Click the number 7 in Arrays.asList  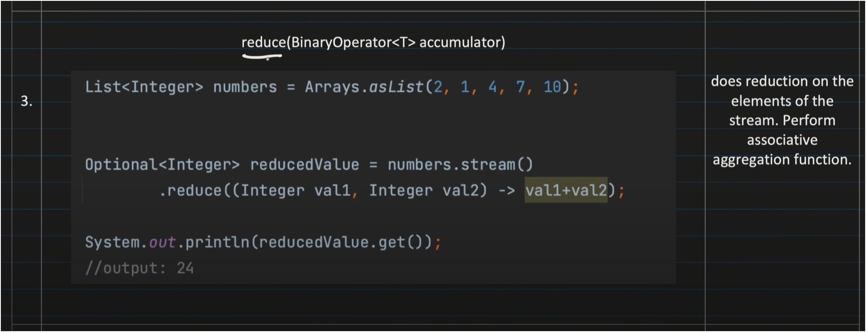click(x=520, y=87)
